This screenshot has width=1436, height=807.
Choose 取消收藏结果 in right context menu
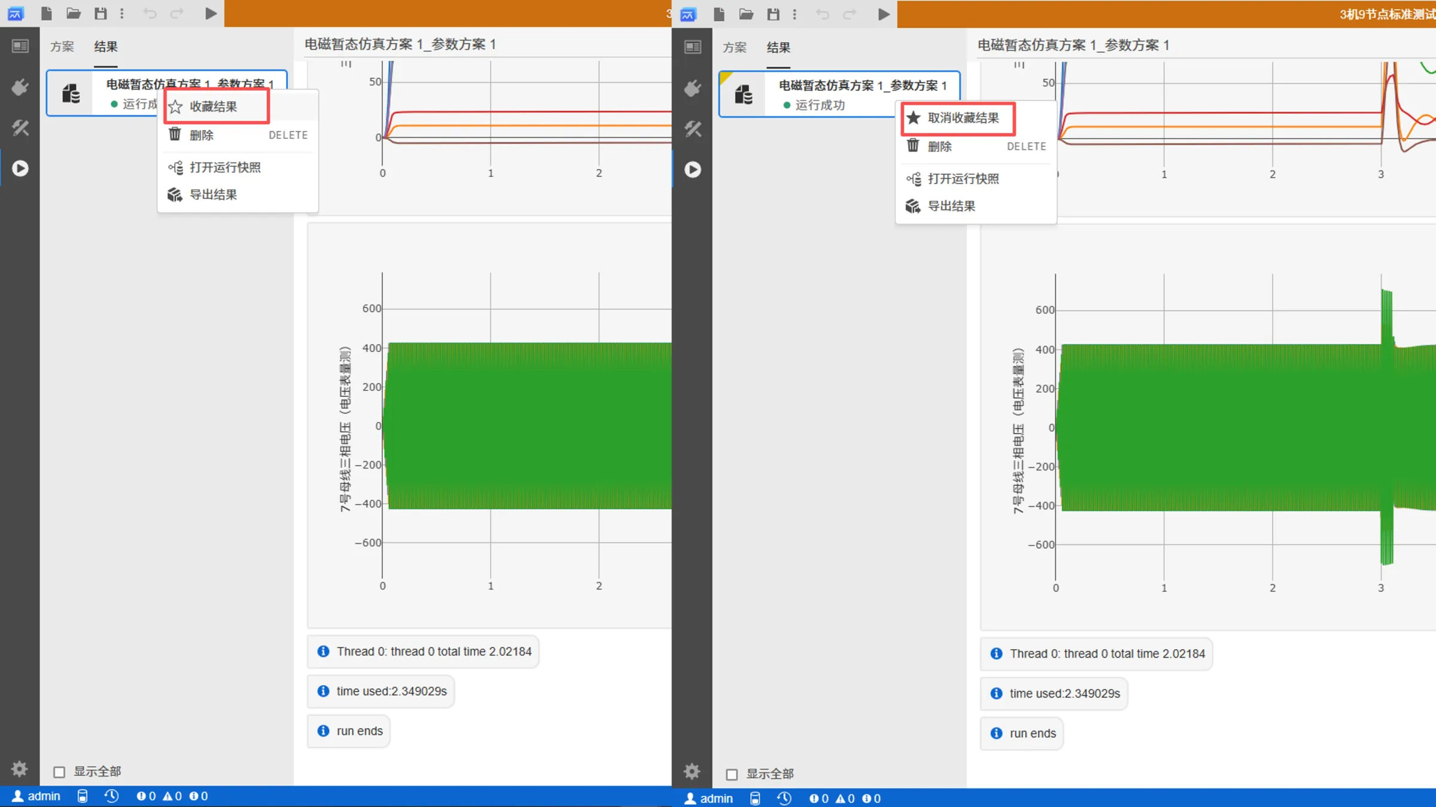pyautogui.click(x=963, y=118)
